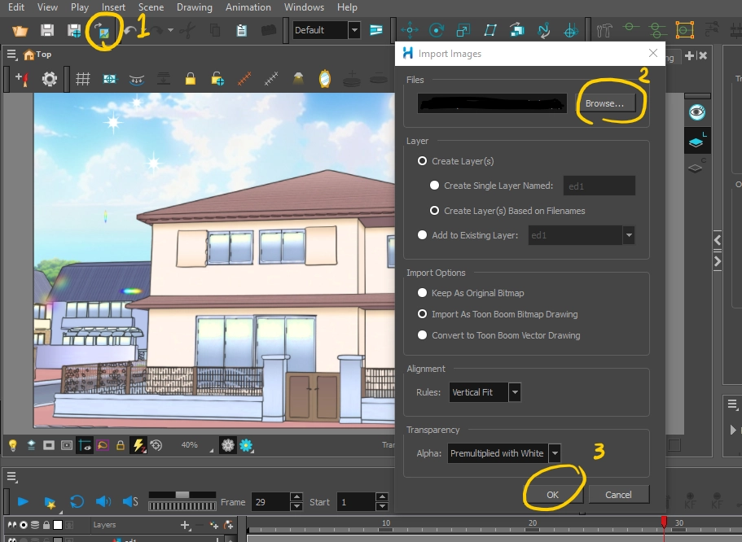Viewport: 742px width, 542px height.
Task: Select the Rotate tool
Action: 436,31
